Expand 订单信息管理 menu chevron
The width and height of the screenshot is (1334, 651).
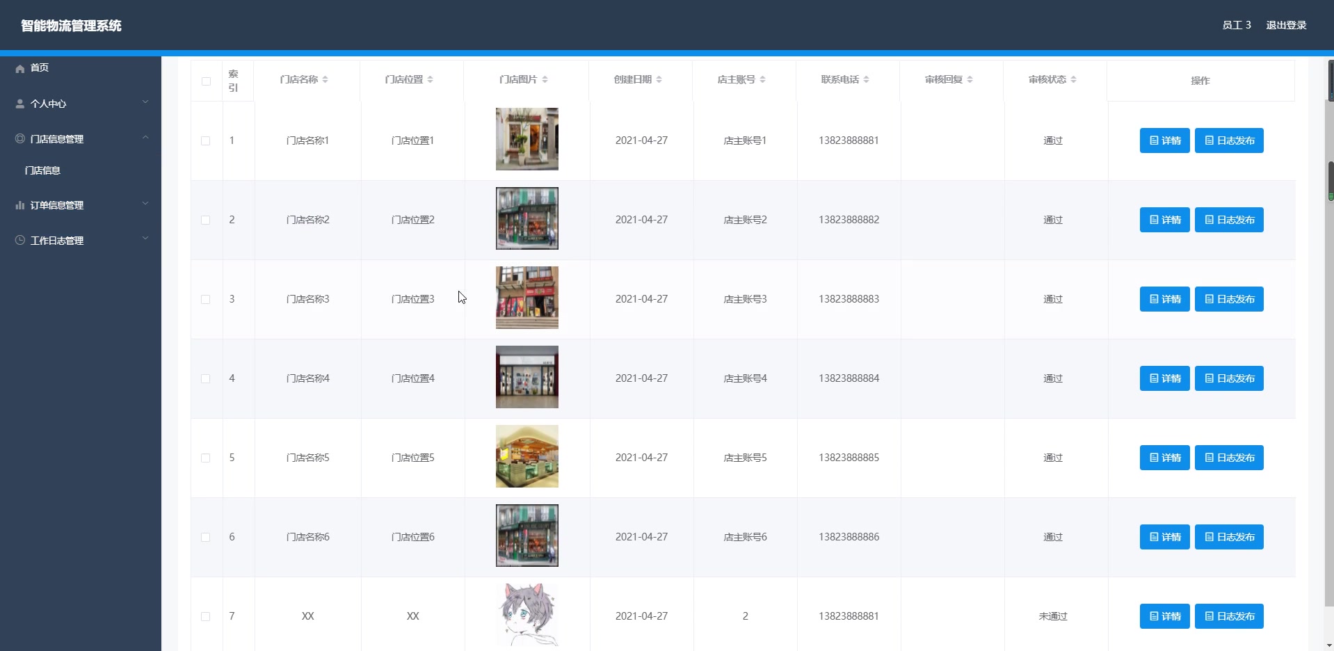145,204
